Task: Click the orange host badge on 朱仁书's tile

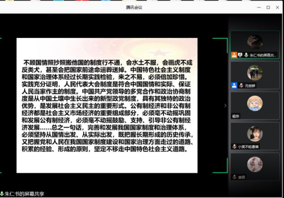Action: tap(234, 55)
